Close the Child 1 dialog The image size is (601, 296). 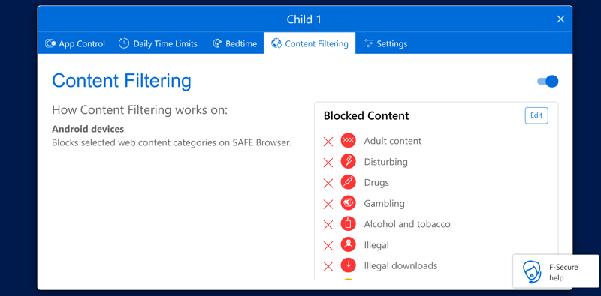click(x=560, y=19)
